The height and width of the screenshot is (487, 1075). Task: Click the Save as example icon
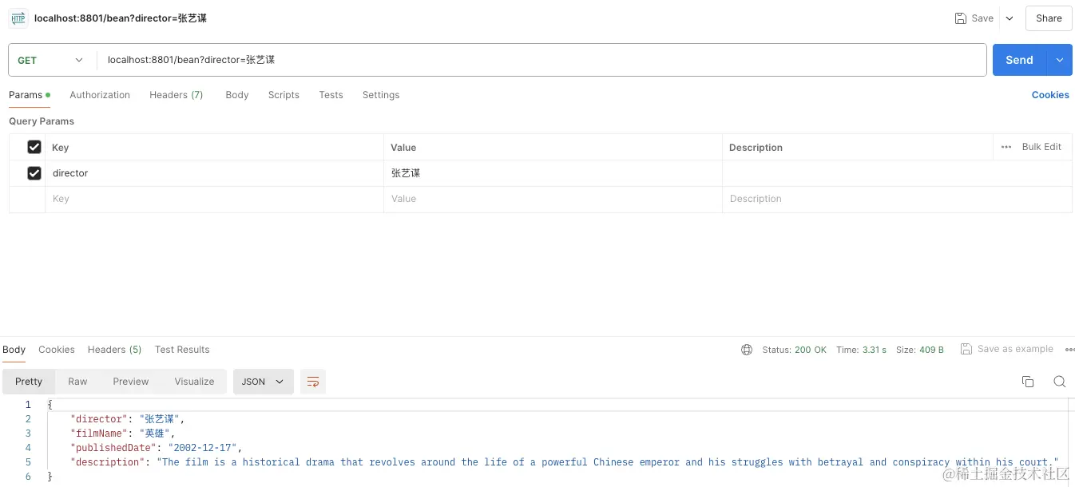pyautogui.click(x=966, y=349)
